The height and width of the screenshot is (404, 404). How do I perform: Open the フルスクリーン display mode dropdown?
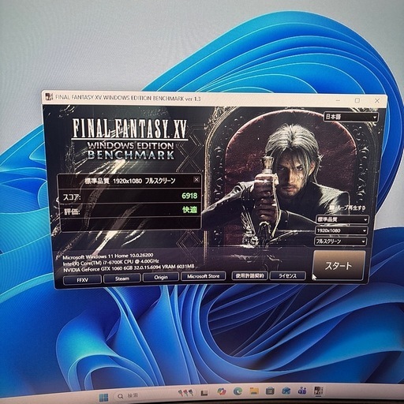click(x=340, y=241)
